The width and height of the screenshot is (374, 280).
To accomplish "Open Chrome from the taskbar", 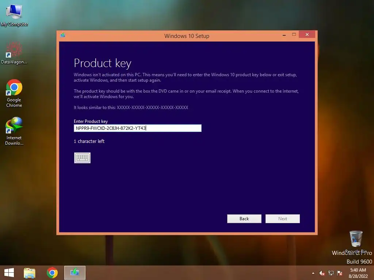I will click(52, 273).
